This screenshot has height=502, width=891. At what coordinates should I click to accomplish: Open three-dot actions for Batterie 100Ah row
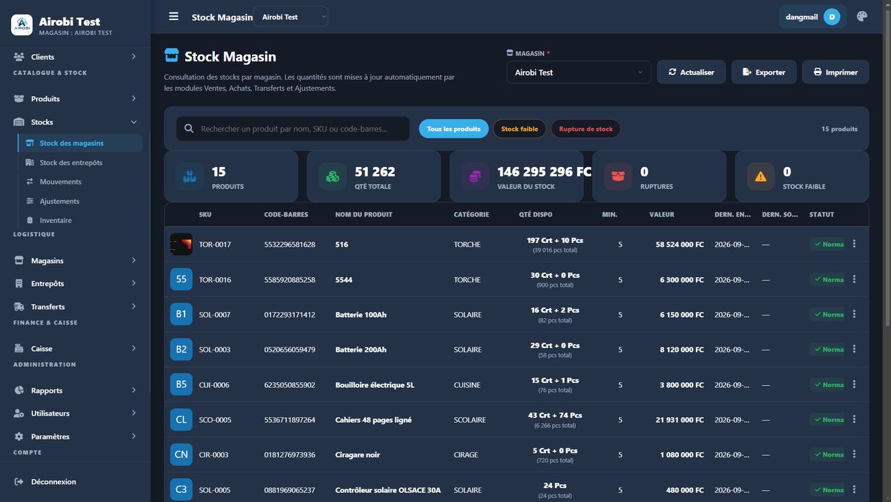click(854, 314)
